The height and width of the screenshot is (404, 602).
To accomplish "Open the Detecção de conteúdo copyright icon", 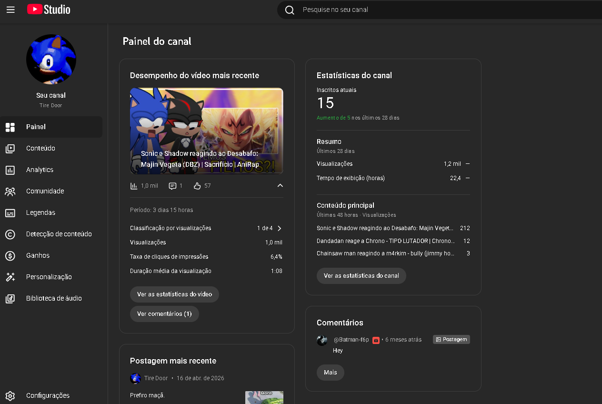I will tap(10, 234).
